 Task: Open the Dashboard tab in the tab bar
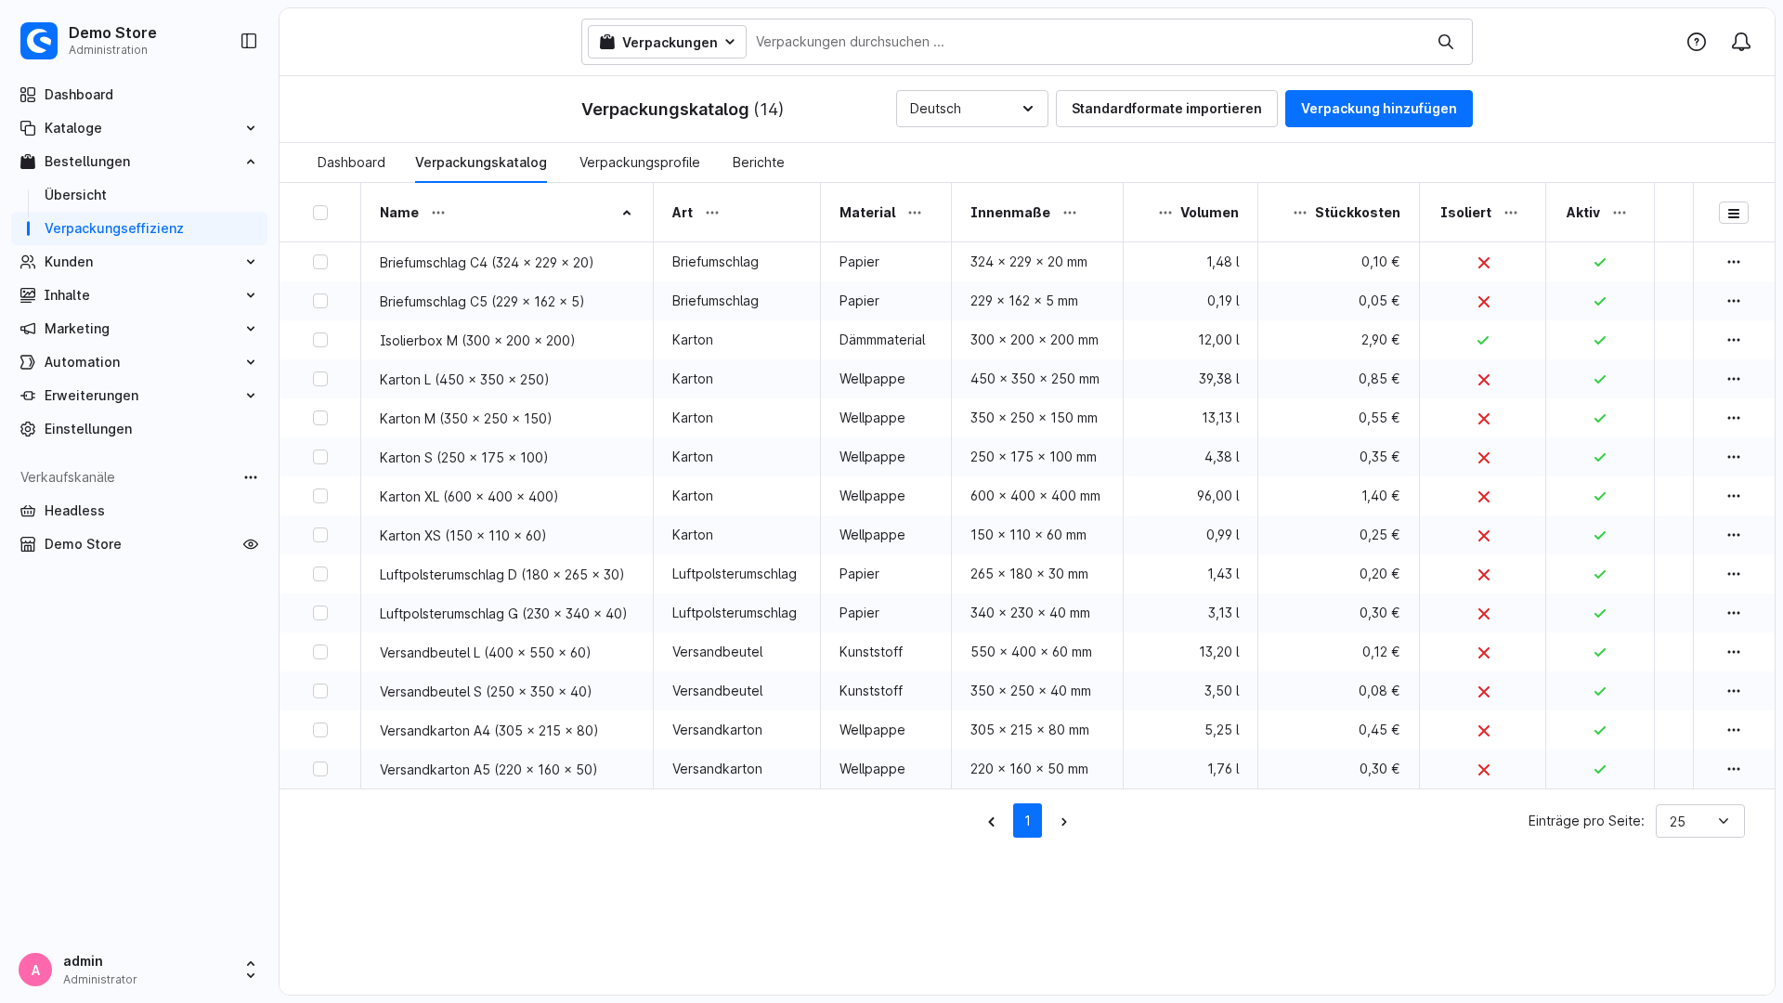point(351,163)
